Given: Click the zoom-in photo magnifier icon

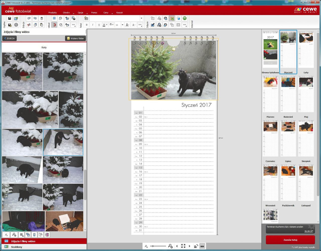Looking at the screenshot, I should pos(159,25).
